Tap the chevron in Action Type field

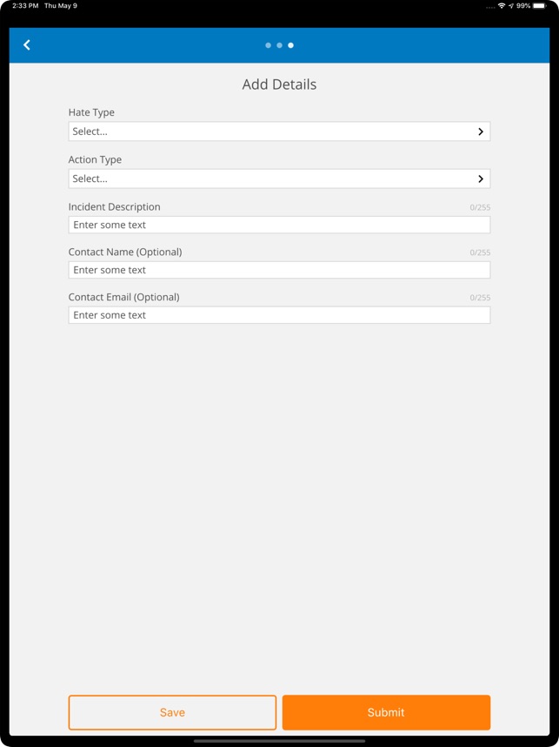tap(480, 178)
